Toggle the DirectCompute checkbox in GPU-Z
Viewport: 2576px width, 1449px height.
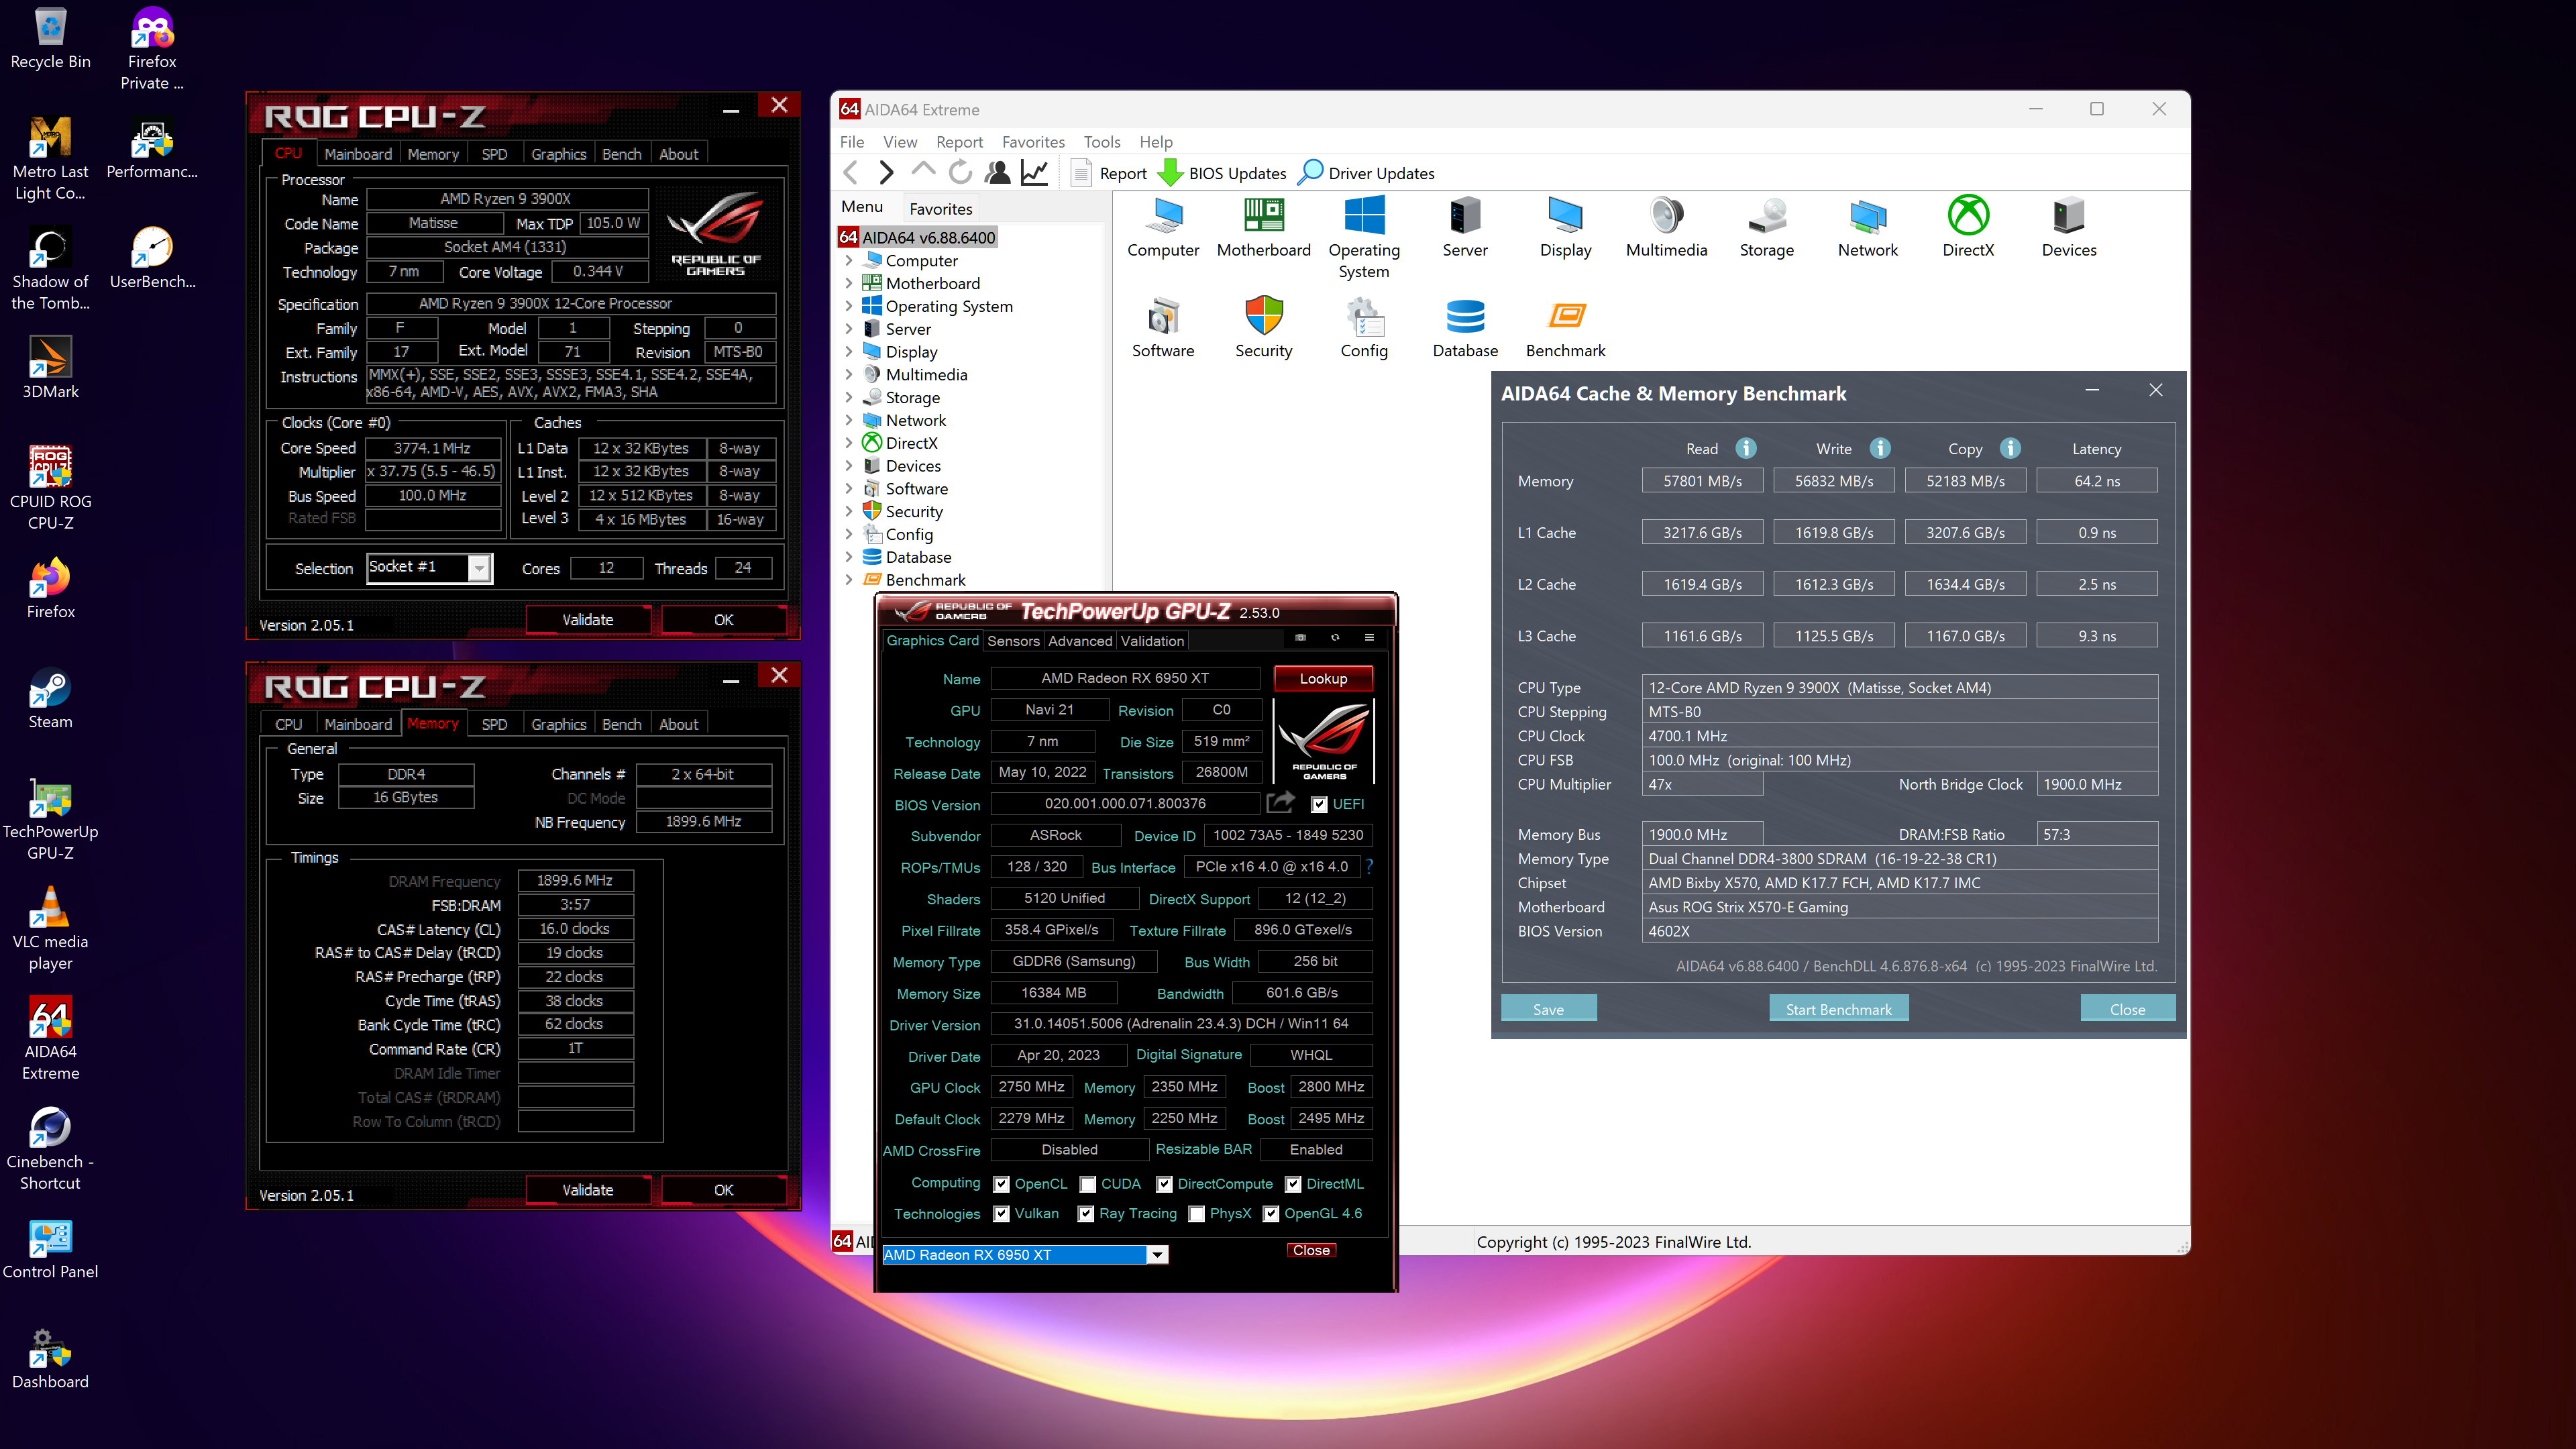pos(1164,1184)
